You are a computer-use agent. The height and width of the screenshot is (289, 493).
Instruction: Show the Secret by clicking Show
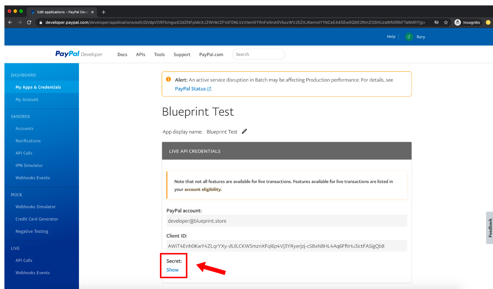[x=172, y=270]
